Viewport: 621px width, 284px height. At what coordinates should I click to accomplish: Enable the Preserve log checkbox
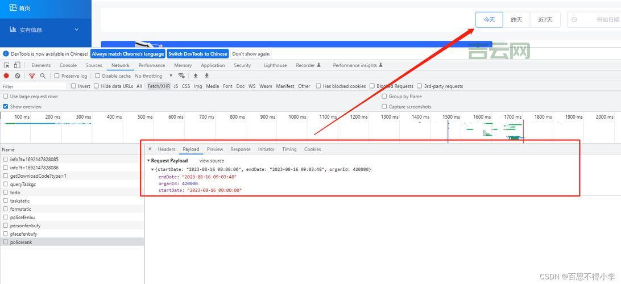point(57,76)
